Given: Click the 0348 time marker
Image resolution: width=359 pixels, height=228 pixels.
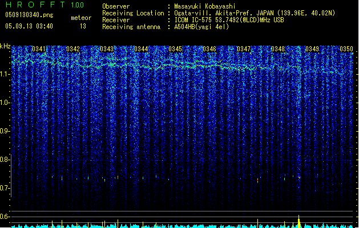Looking at the screenshot, I should (278, 49).
